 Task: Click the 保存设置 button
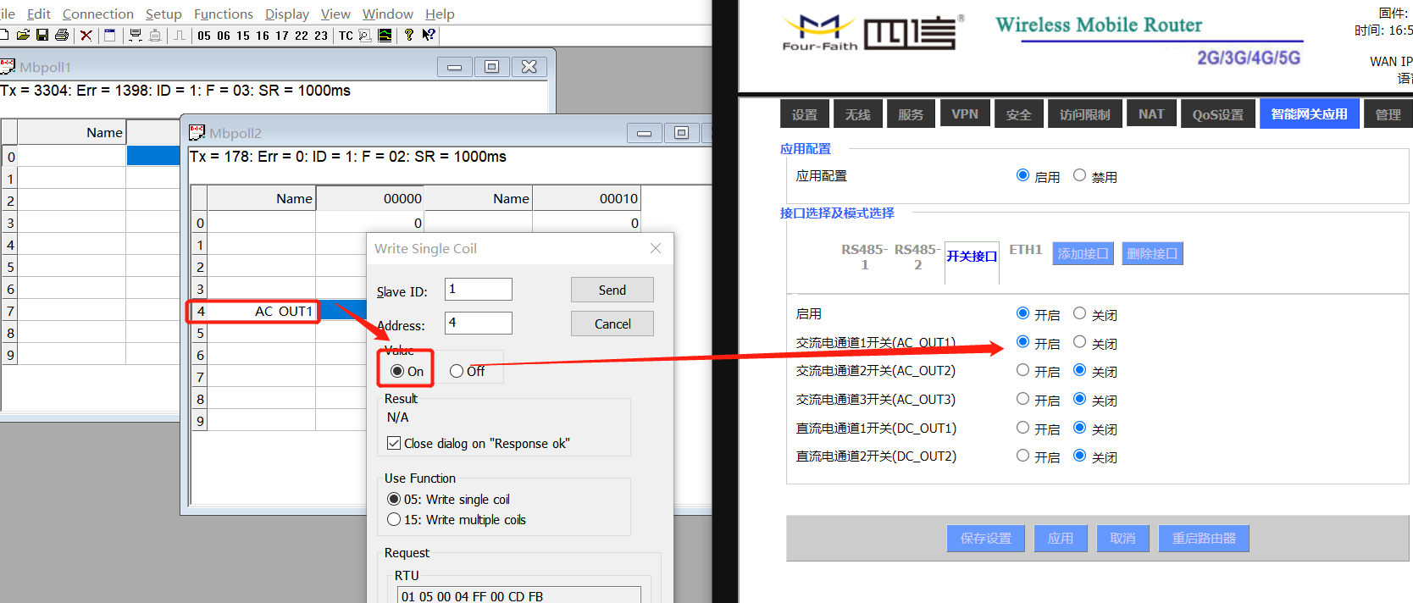[x=985, y=539]
